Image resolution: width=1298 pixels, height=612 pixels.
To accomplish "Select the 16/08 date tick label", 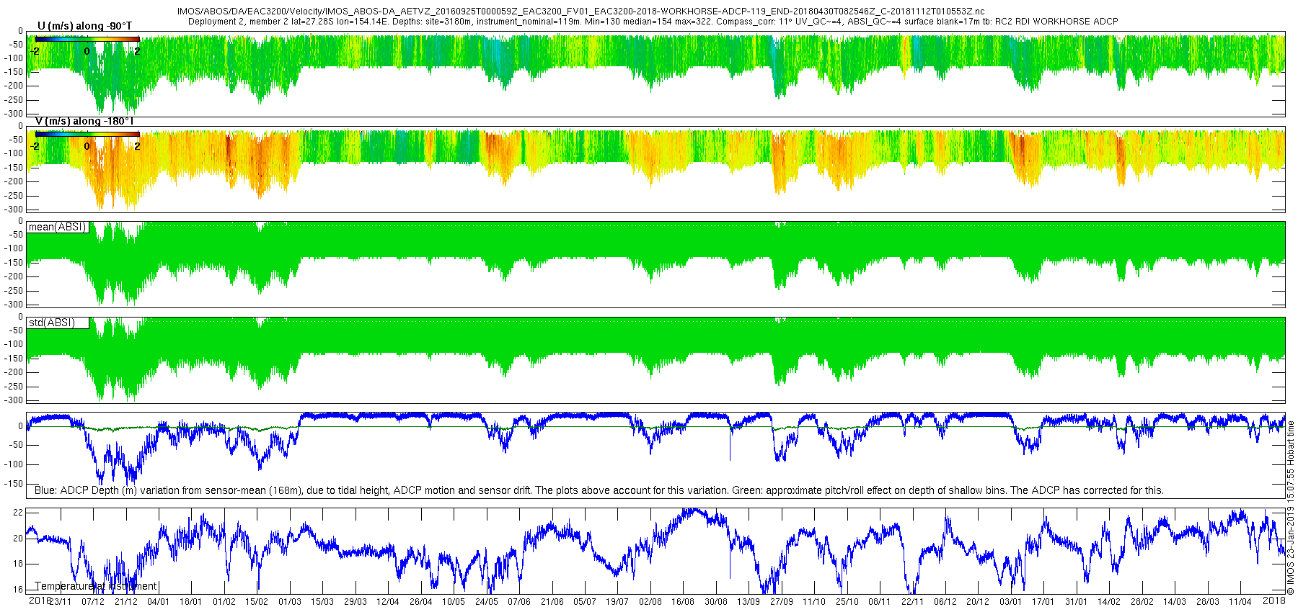I will point(683,602).
